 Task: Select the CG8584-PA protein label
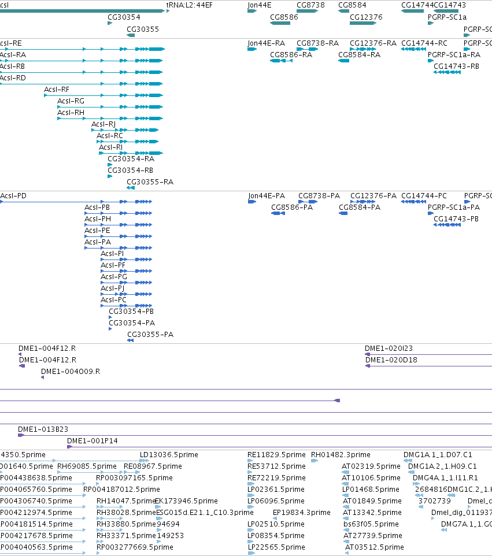360,207
